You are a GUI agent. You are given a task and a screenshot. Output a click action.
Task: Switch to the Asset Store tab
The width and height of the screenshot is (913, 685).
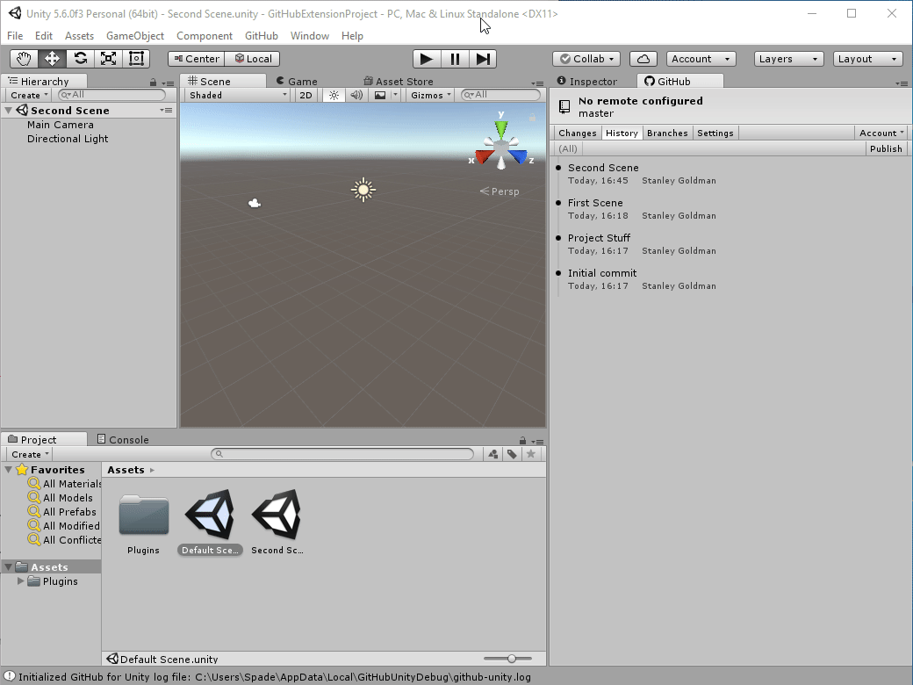coord(399,82)
